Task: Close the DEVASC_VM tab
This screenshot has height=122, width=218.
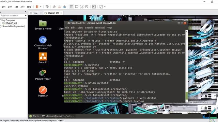Action: (61, 13)
